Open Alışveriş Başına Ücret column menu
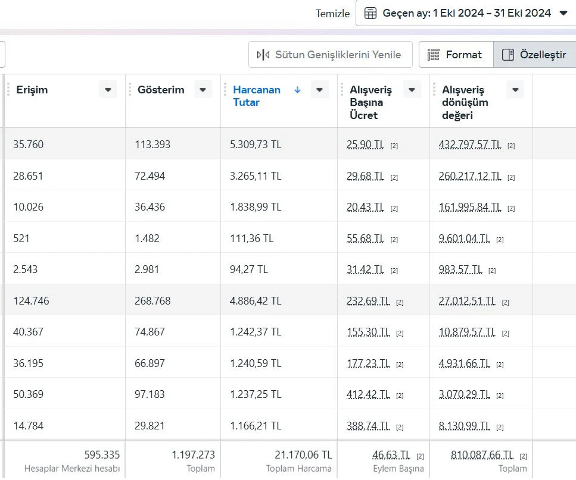Viewport: 576px width, 480px height. (412, 90)
